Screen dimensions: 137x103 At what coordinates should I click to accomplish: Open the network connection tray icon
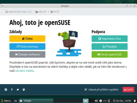[105, 101]
